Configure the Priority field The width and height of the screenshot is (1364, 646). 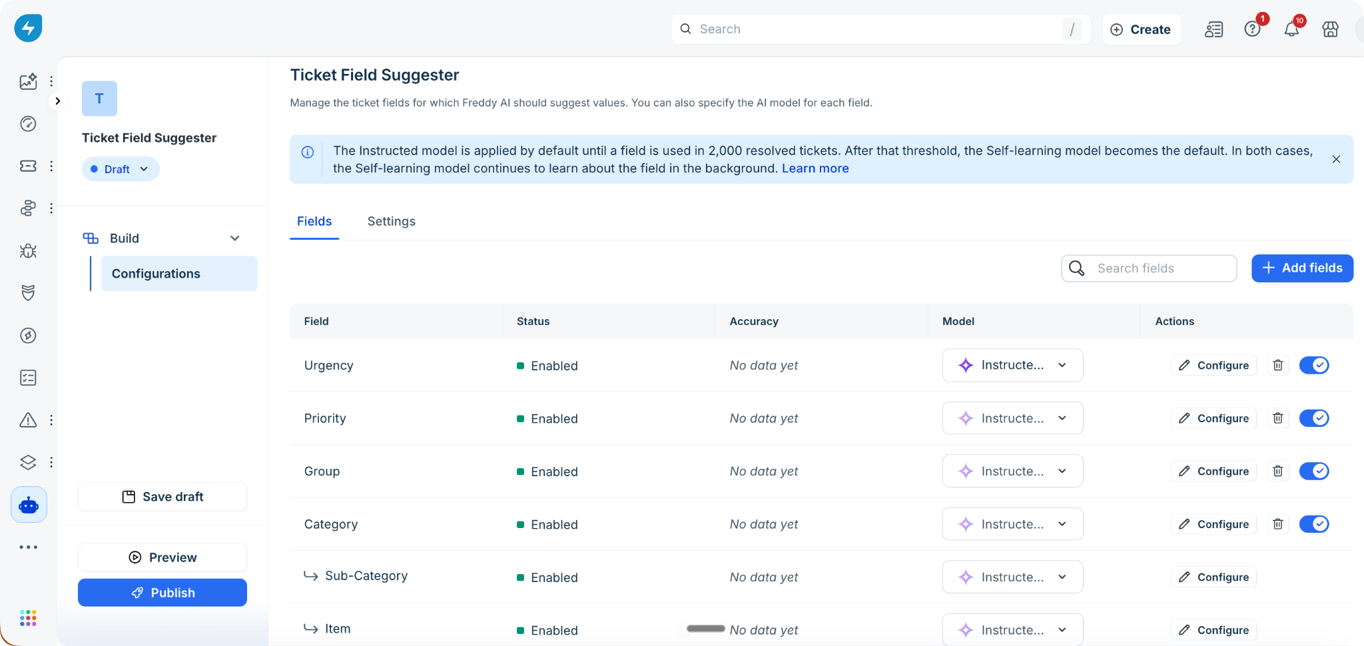click(1213, 418)
